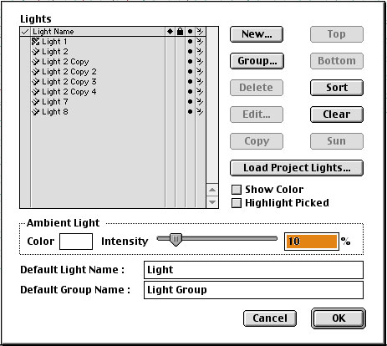Image resolution: width=387 pixels, height=346 pixels.
Task: Click the Light 1 type icon
Action: click(35, 42)
